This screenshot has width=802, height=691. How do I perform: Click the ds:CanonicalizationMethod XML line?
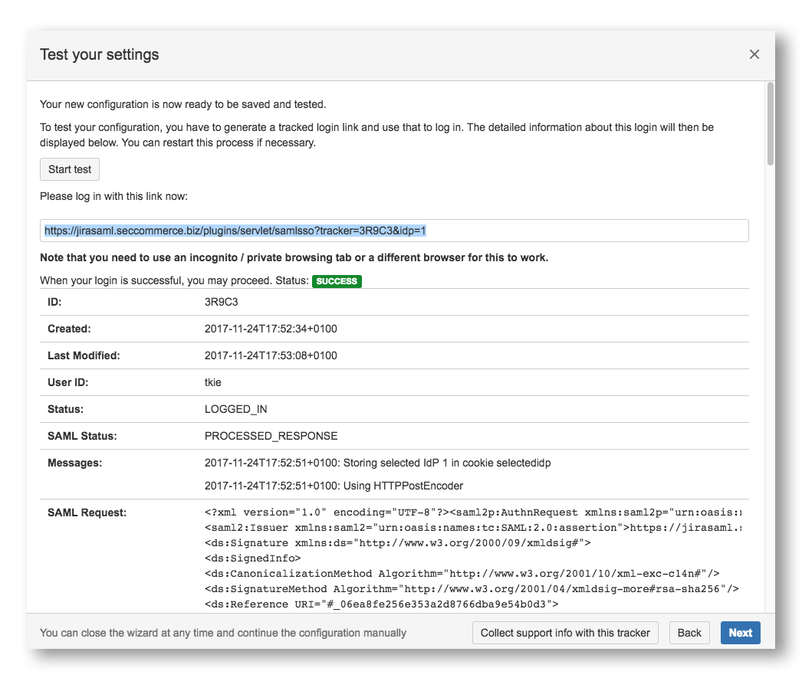(x=462, y=573)
